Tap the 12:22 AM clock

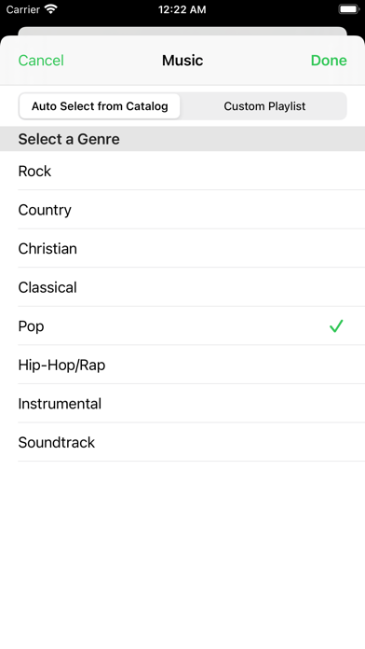coord(182,9)
